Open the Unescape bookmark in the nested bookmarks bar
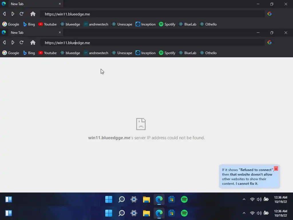Viewport: 293px width, 220px height. [122, 53]
